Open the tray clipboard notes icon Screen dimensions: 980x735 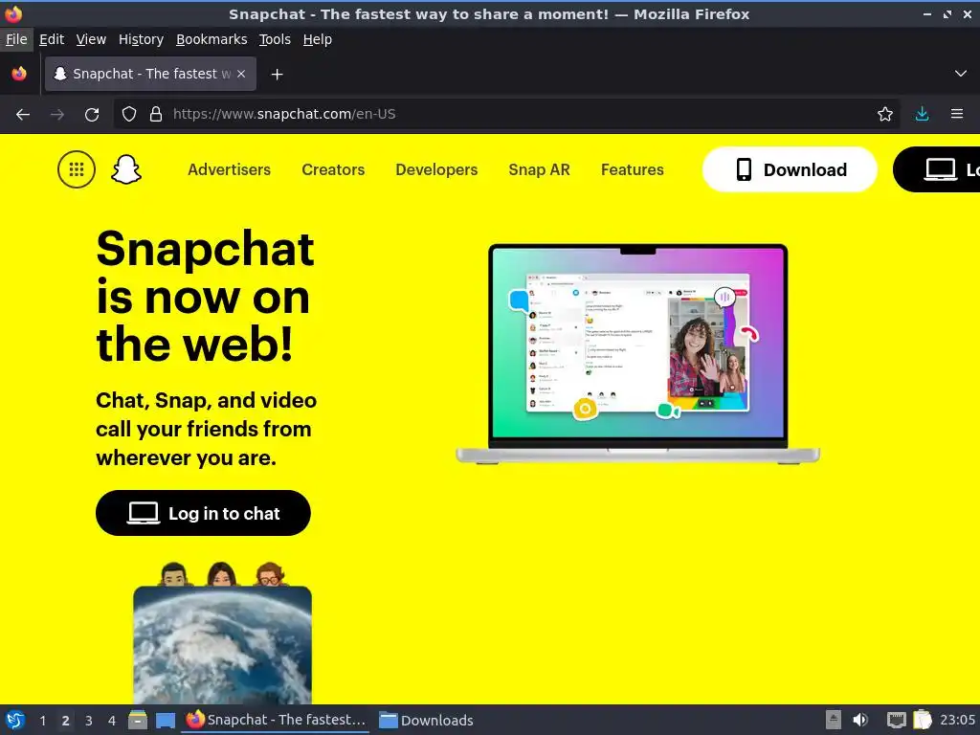923,720
